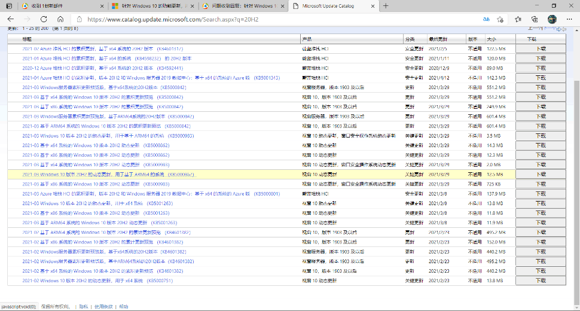Image resolution: width=580 pixels, height=311 pixels.
Task: Open the Collections icon
Action: (x=535, y=19)
